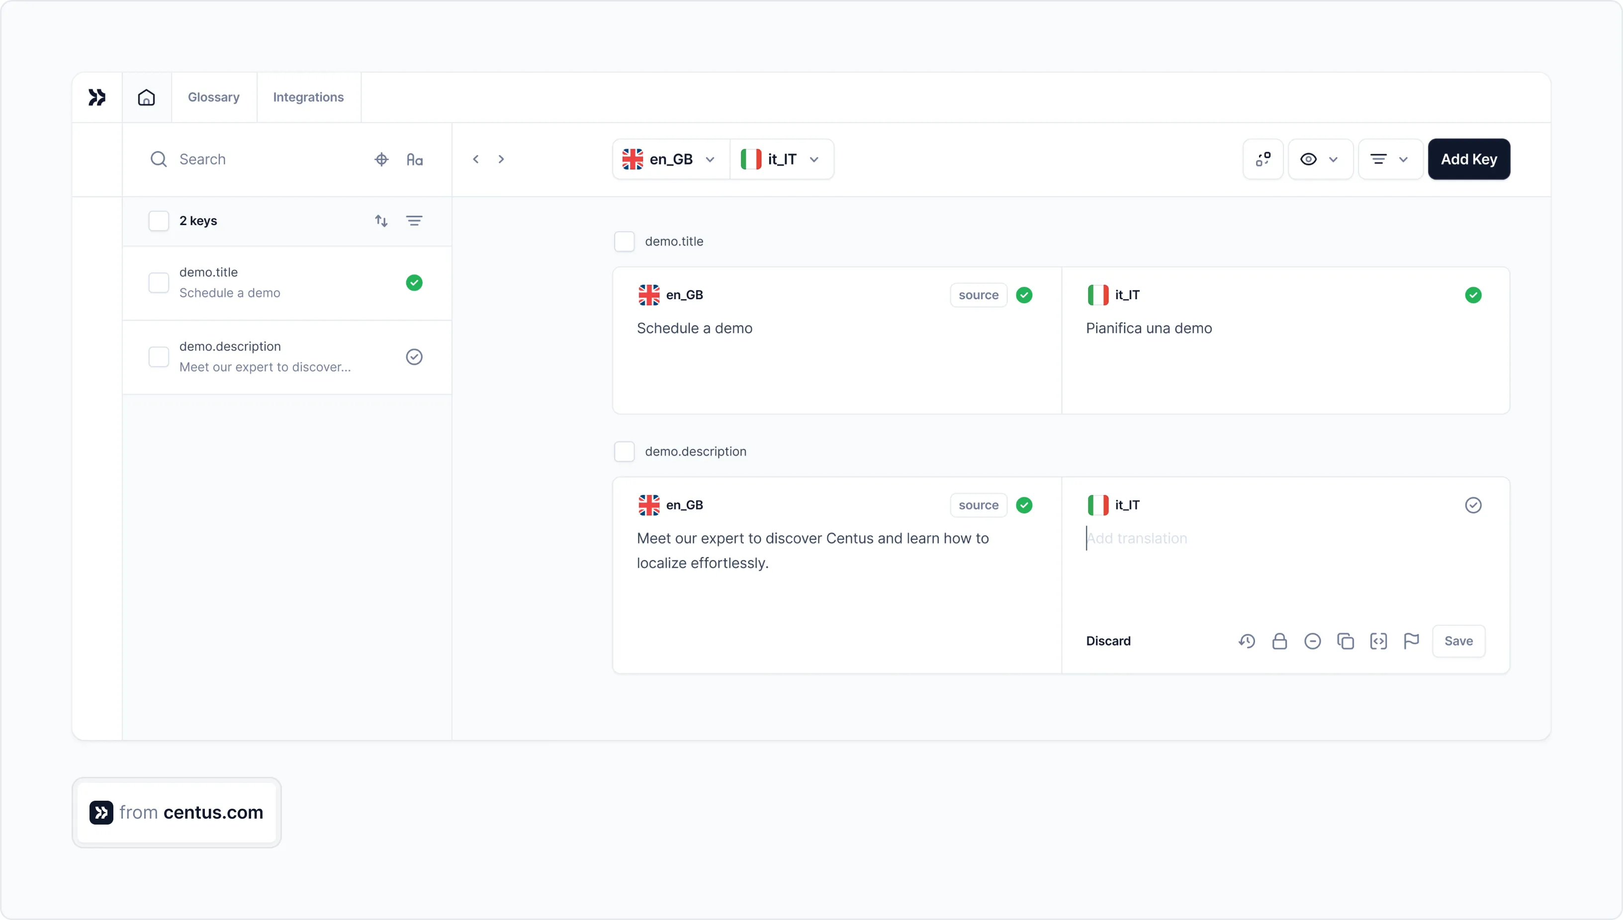Open the Integrations tab

pyautogui.click(x=308, y=97)
